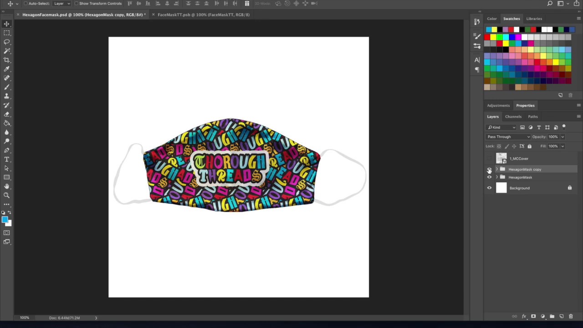This screenshot has width=583, height=328.
Task: Create a new layer group
Action: click(x=552, y=316)
